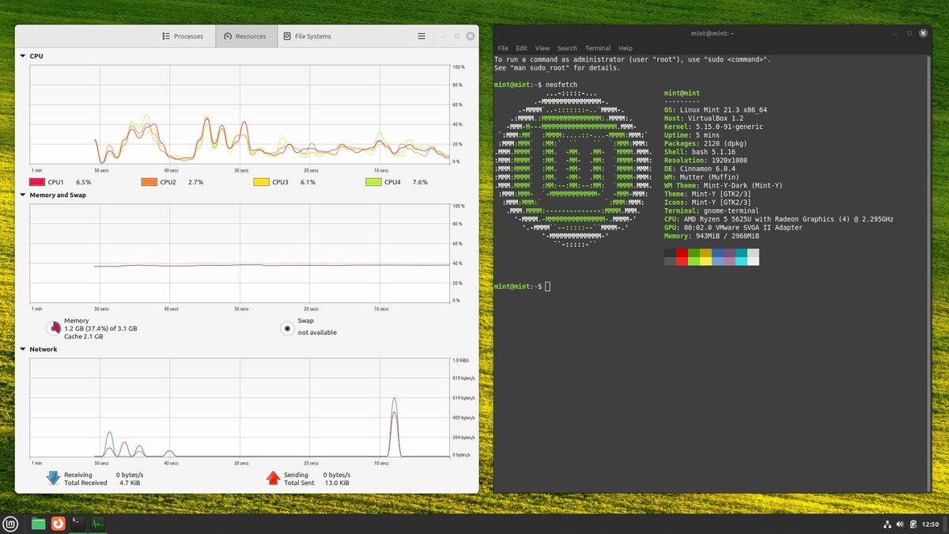
Task: Click the 'Cache 2.1 GB' text
Action: pos(84,336)
